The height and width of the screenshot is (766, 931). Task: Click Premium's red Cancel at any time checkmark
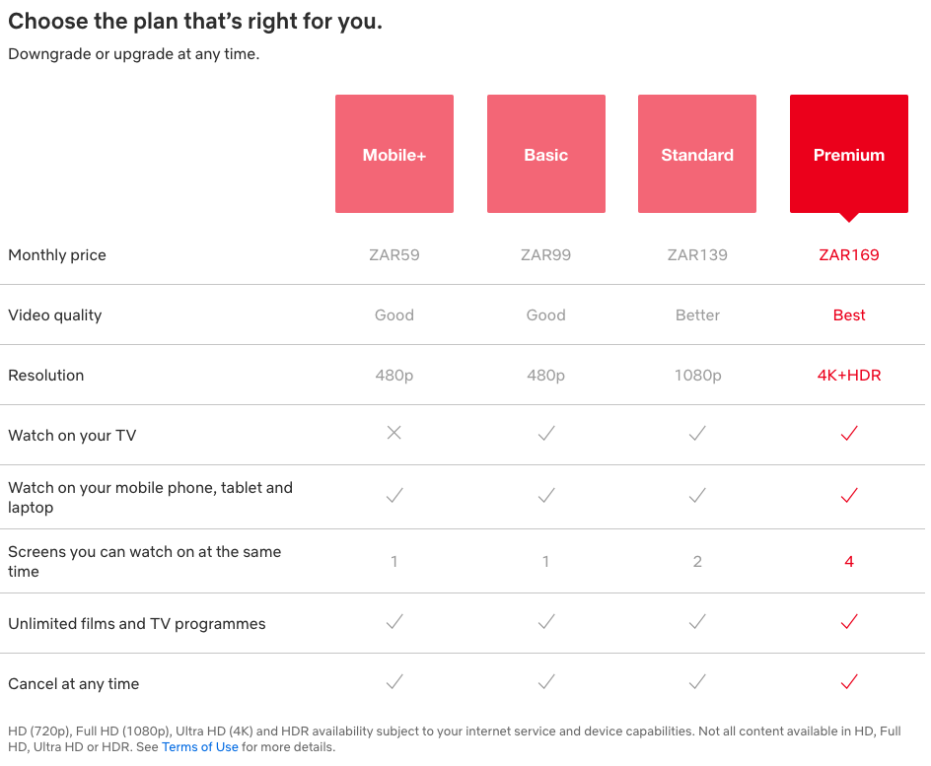tap(848, 682)
